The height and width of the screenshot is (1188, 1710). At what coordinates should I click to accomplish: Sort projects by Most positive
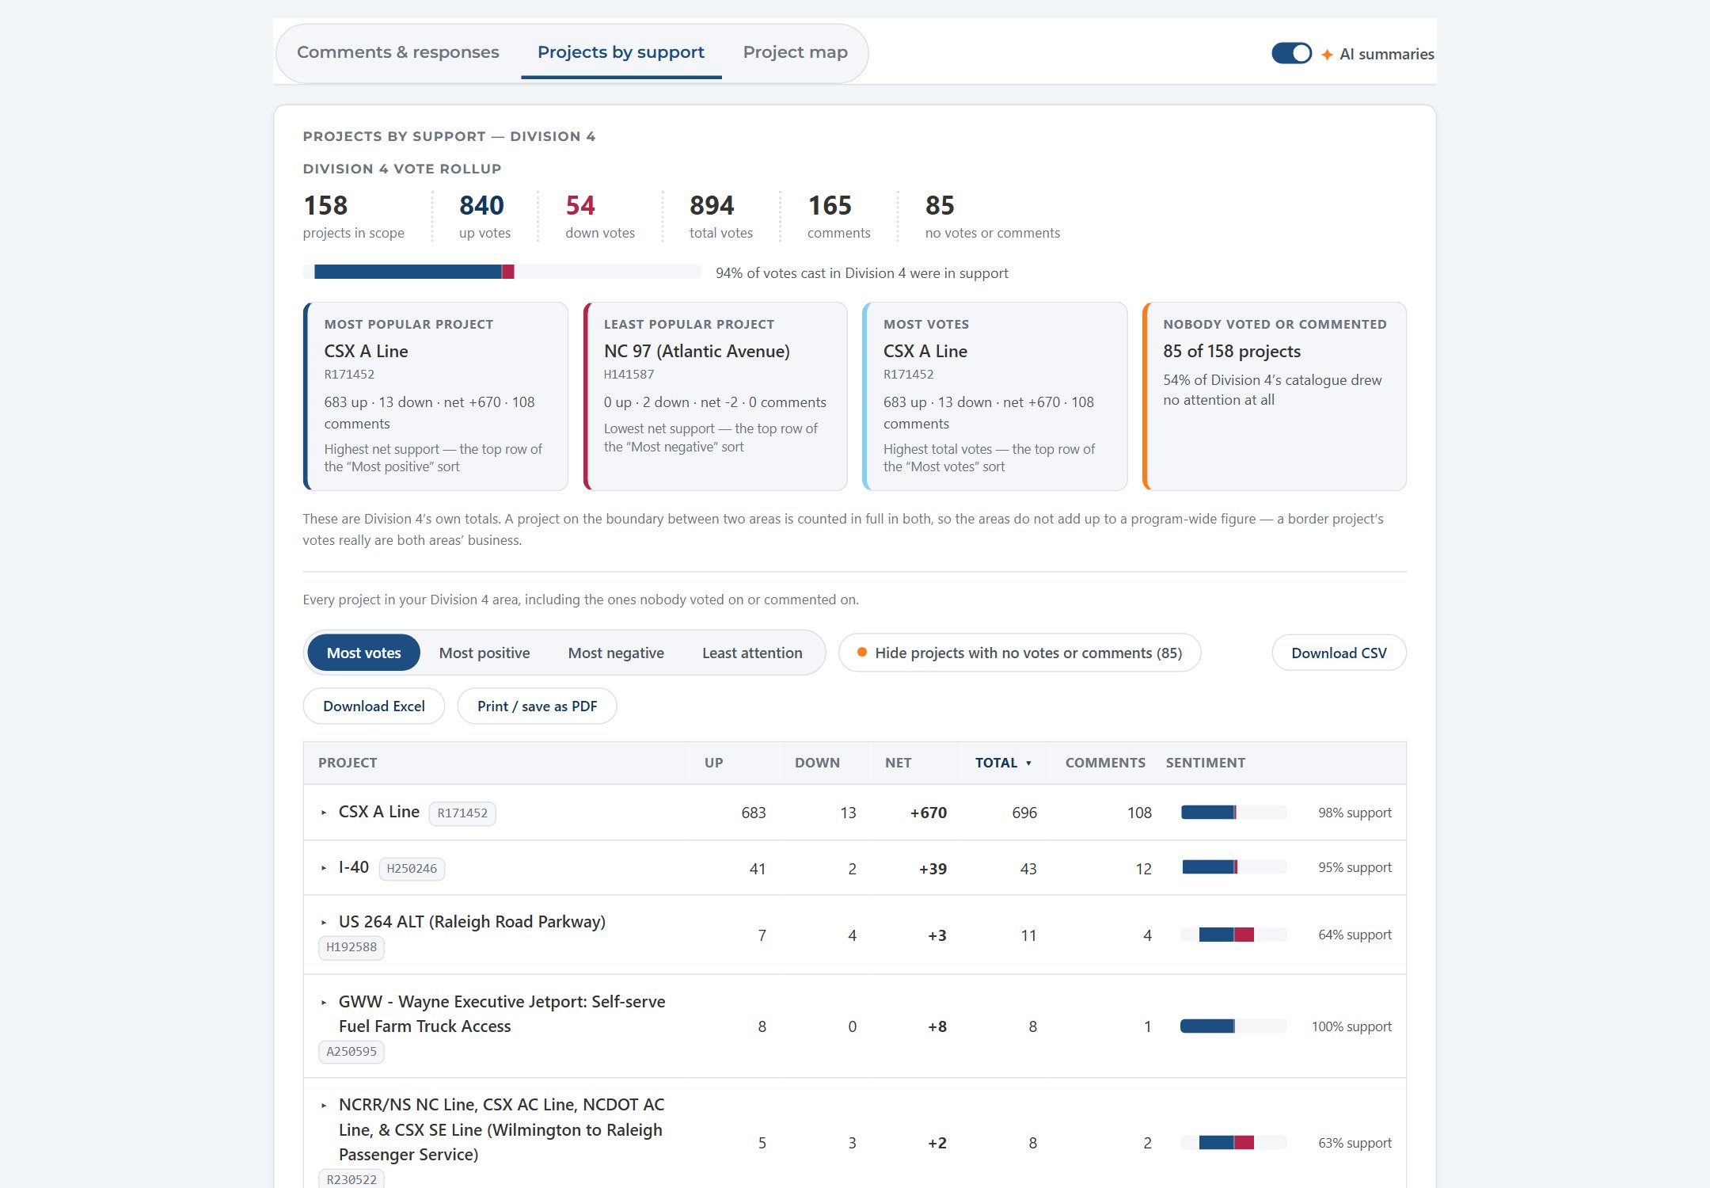pyautogui.click(x=484, y=653)
